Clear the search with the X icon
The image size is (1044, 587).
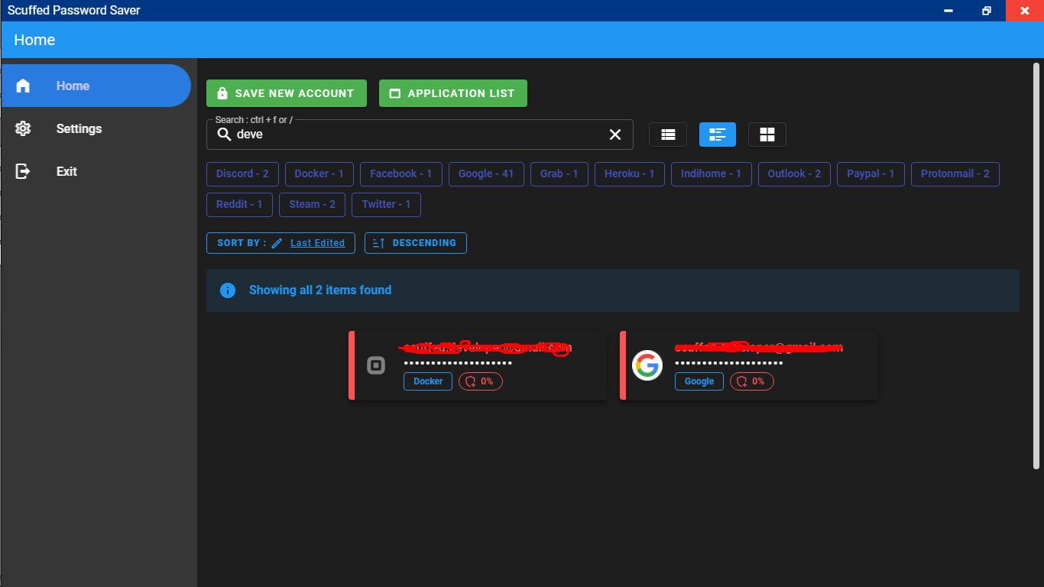pos(615,135)
